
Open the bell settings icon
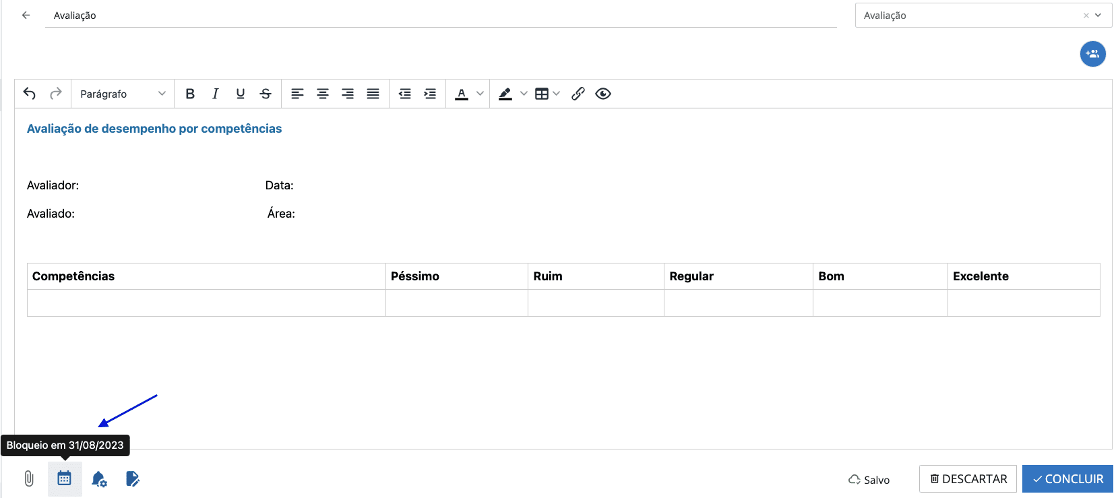99,479
